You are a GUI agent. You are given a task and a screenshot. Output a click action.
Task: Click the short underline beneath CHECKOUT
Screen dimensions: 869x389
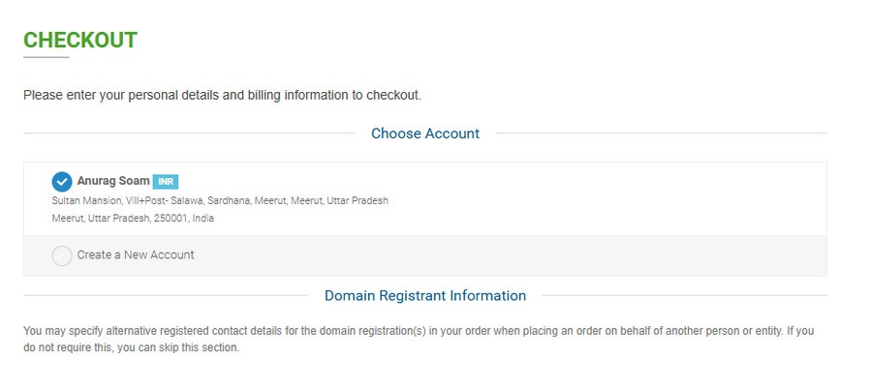coord(47,57)
